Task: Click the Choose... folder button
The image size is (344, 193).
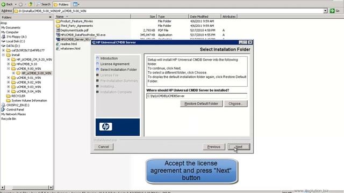Action: 235,103
